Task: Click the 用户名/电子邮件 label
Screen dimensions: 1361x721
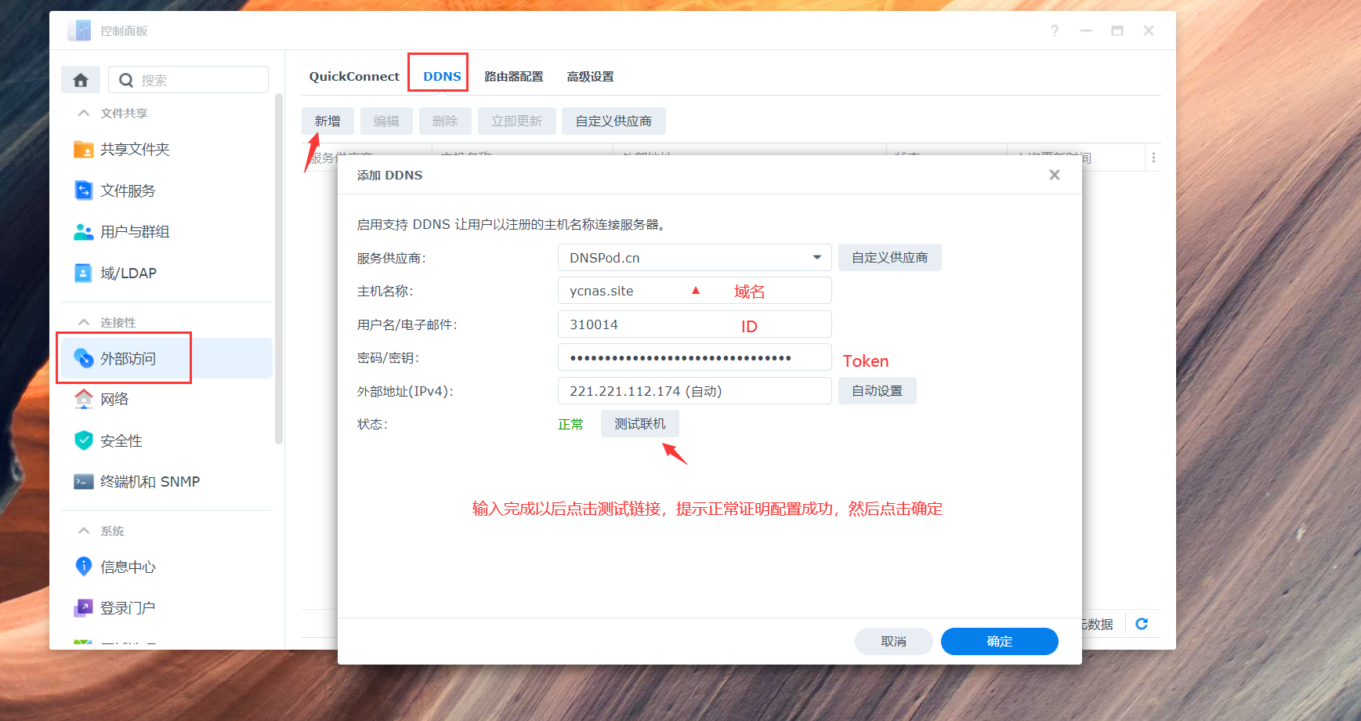Action: [x=407, y=324]
